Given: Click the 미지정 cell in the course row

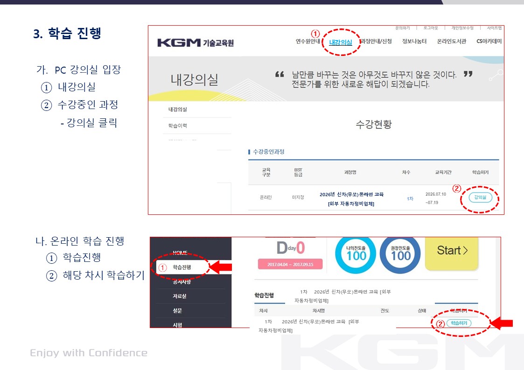Looking at the screenshot, I should coord(298,197).
